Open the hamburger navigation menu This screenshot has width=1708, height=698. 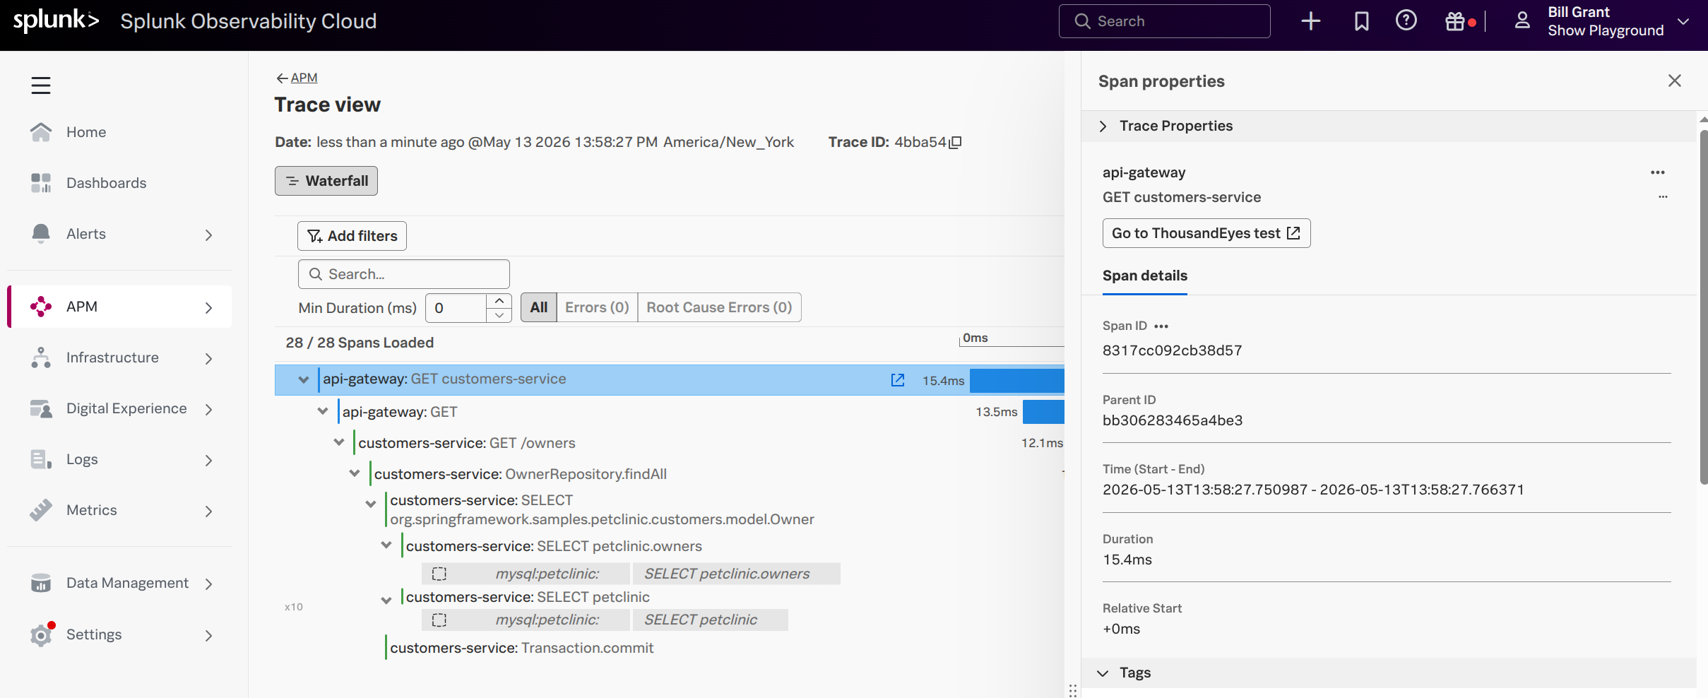pyautogui.click(x=41, y=85)
